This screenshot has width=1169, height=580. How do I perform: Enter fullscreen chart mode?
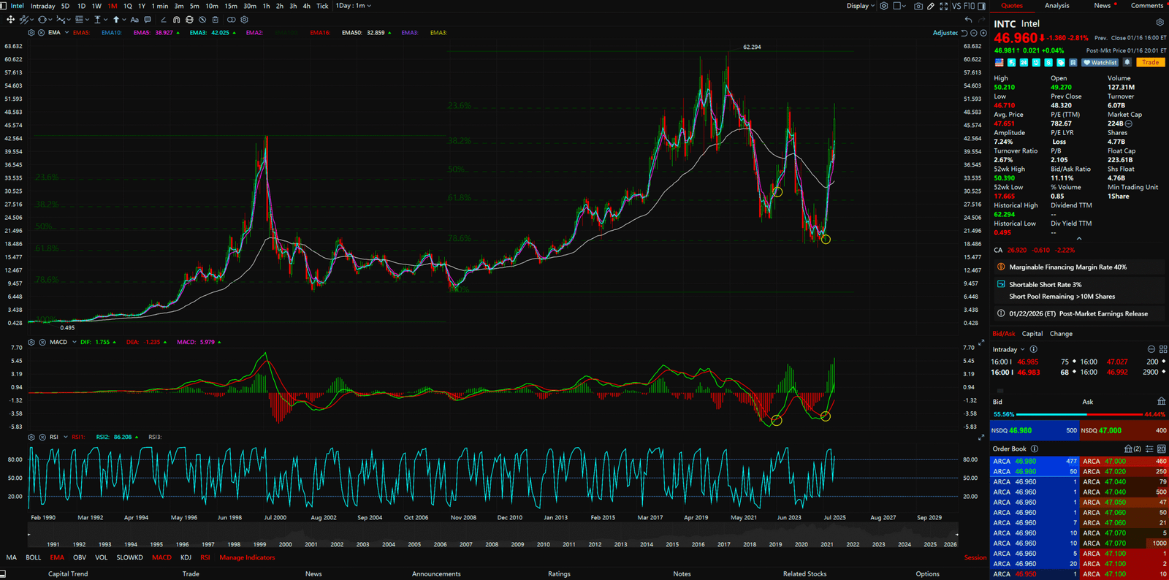click(x=943, y=6)
